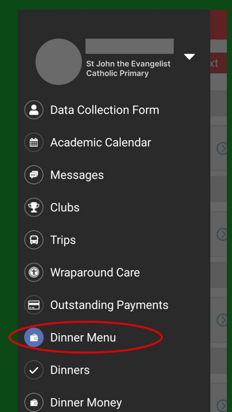Expand the account switcher dropdown arrow
The height and width of the screenshot is (412, 232).
[189, 57]
